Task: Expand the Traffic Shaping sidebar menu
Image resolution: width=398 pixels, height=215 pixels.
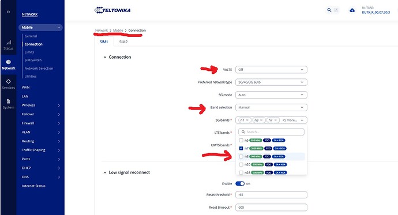Action: click(x=59, y=150)
